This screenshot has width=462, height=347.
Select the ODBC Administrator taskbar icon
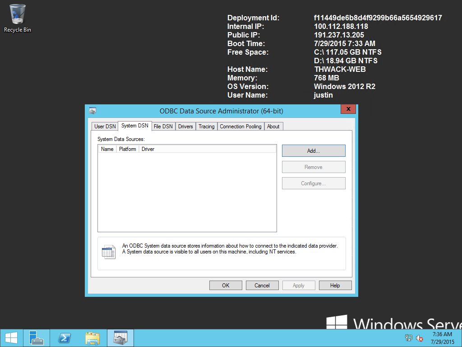coord(120,338)
